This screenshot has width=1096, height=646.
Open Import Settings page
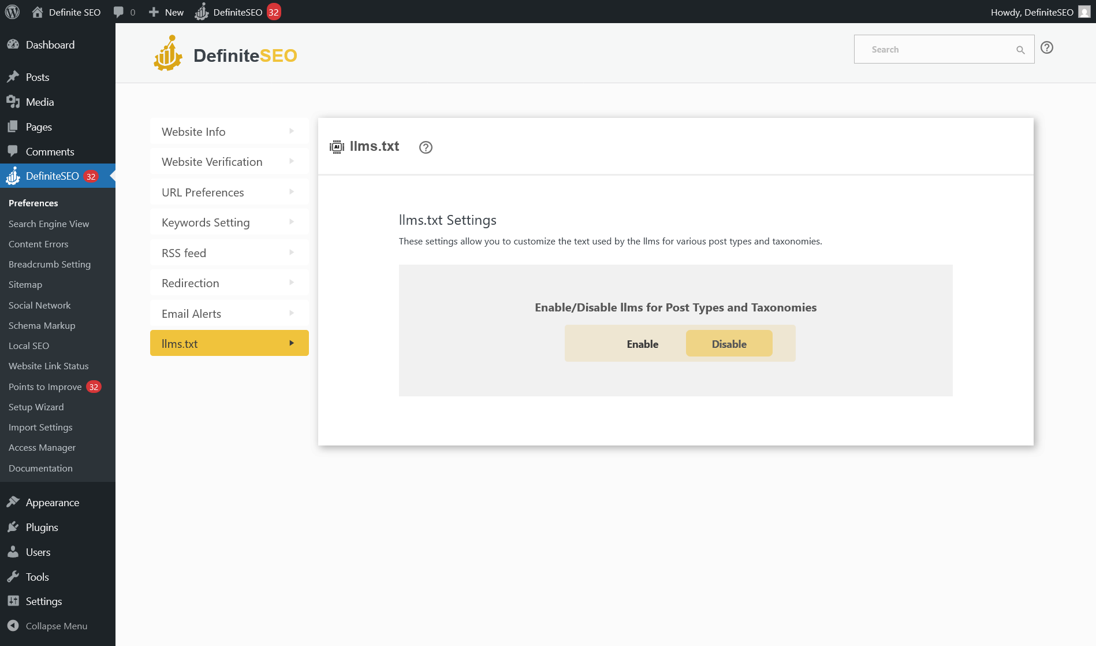[40, 427]
